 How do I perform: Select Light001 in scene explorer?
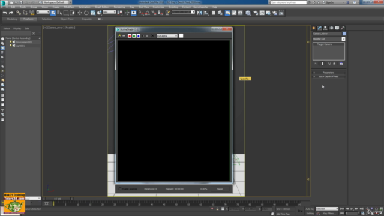tap(20, 46)
